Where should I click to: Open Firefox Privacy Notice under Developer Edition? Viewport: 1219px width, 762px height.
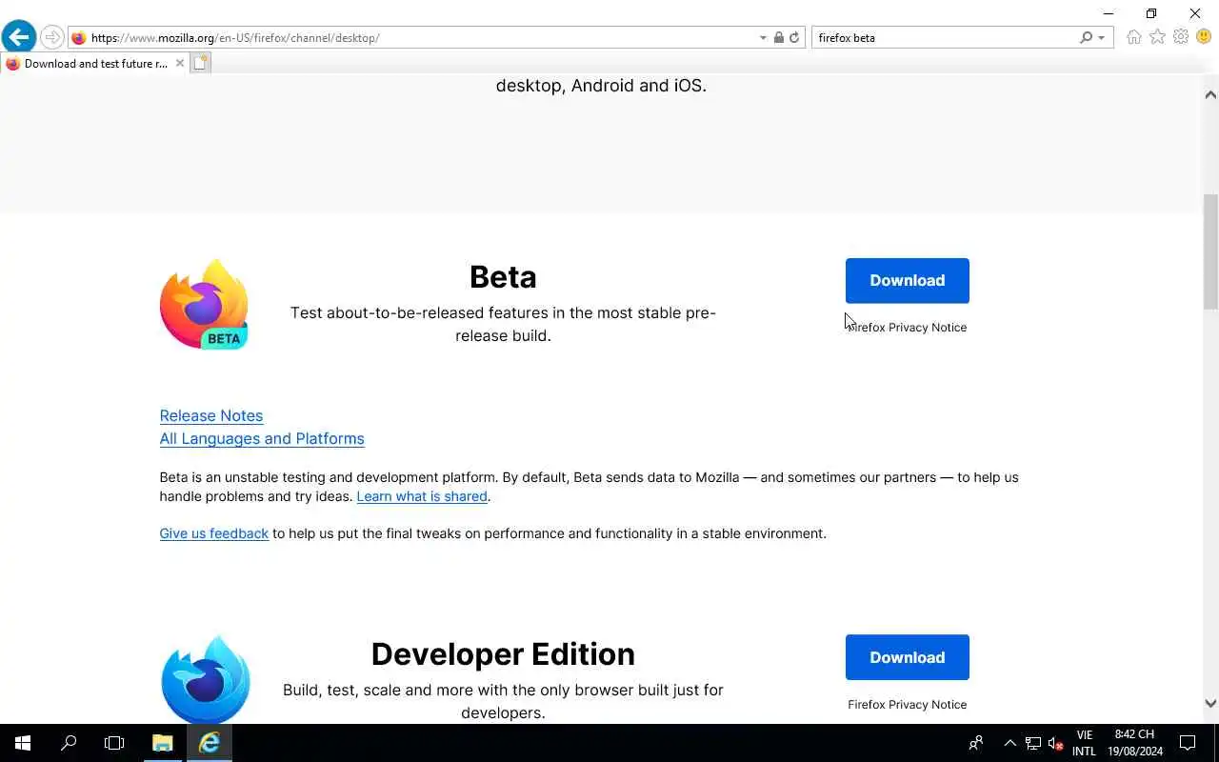907,705
